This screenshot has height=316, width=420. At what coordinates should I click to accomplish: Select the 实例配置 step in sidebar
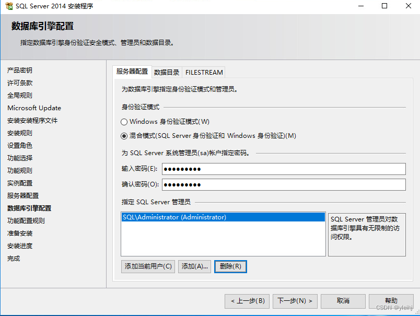point(20,183)
